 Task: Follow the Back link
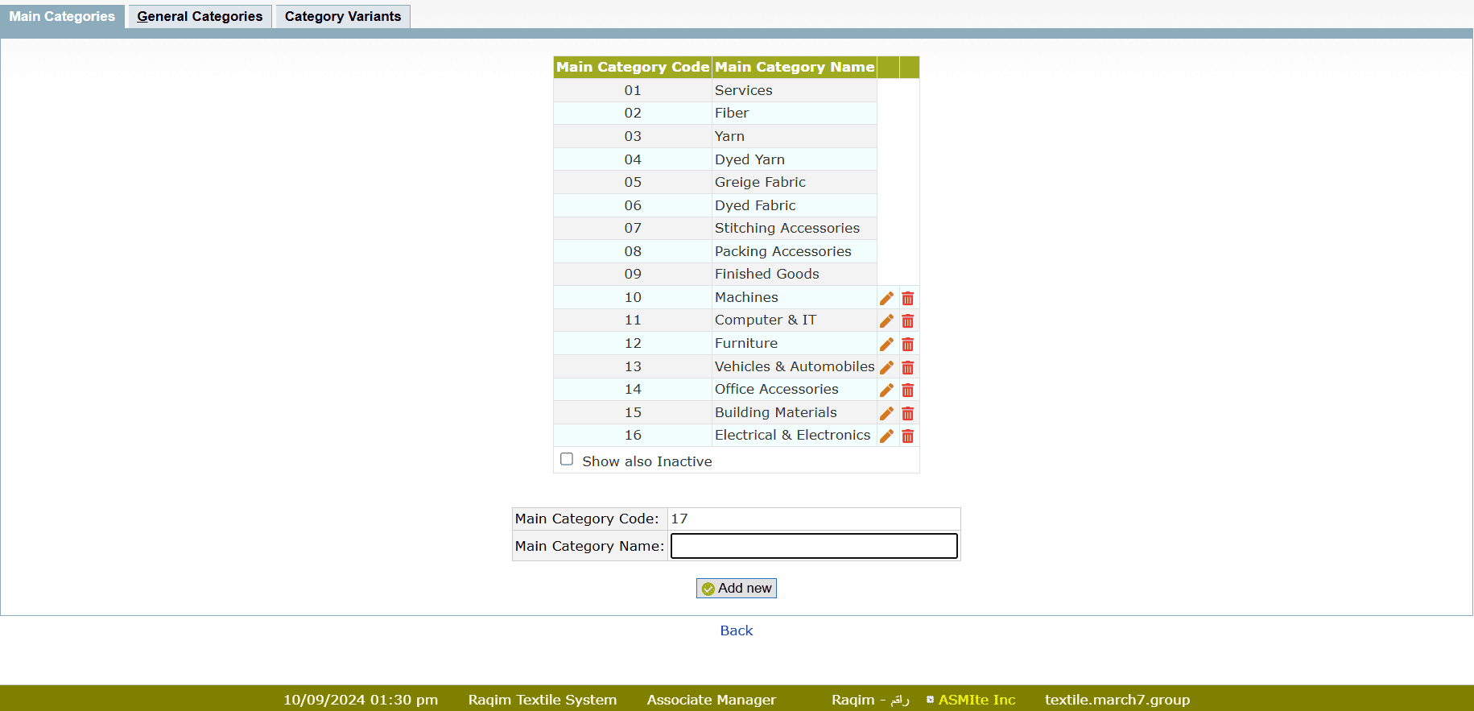736,630
